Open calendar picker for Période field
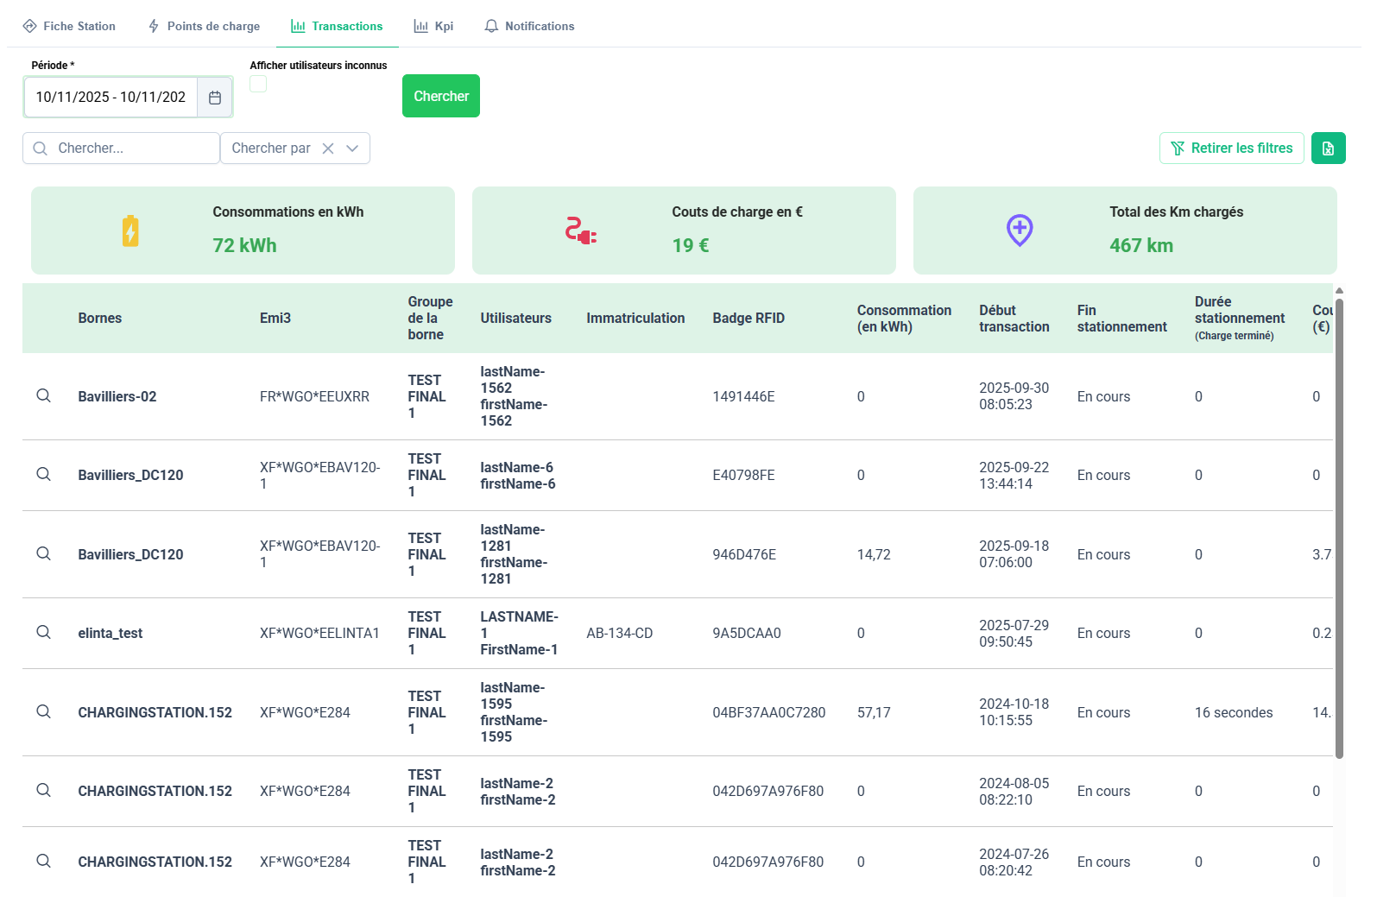 [x=215, y=98]
